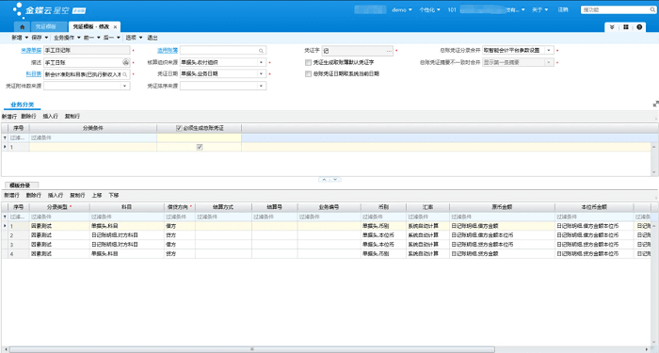Focus the 描述 input field
Screen dimensions: 659x353
[x=83, y=62]
